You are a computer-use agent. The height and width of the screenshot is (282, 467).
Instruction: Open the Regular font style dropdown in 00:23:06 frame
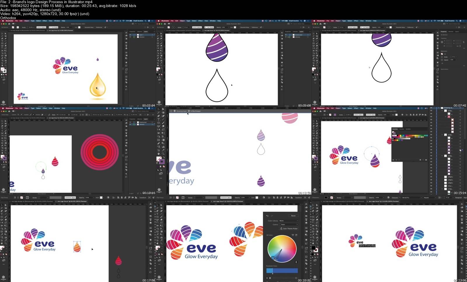click(x=430, y=198)
